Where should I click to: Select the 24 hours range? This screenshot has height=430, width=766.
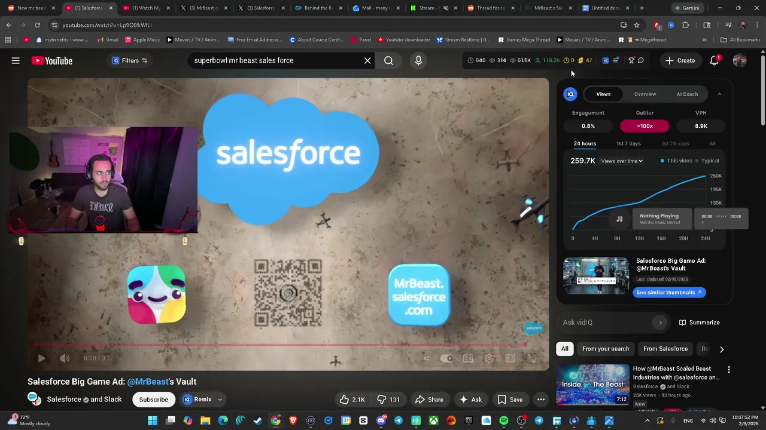tap(585, 143)
